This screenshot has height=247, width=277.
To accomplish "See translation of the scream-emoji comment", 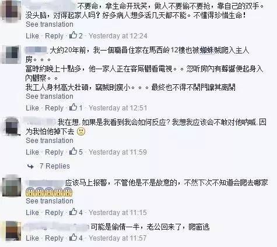I will click(x=50, y=201).
